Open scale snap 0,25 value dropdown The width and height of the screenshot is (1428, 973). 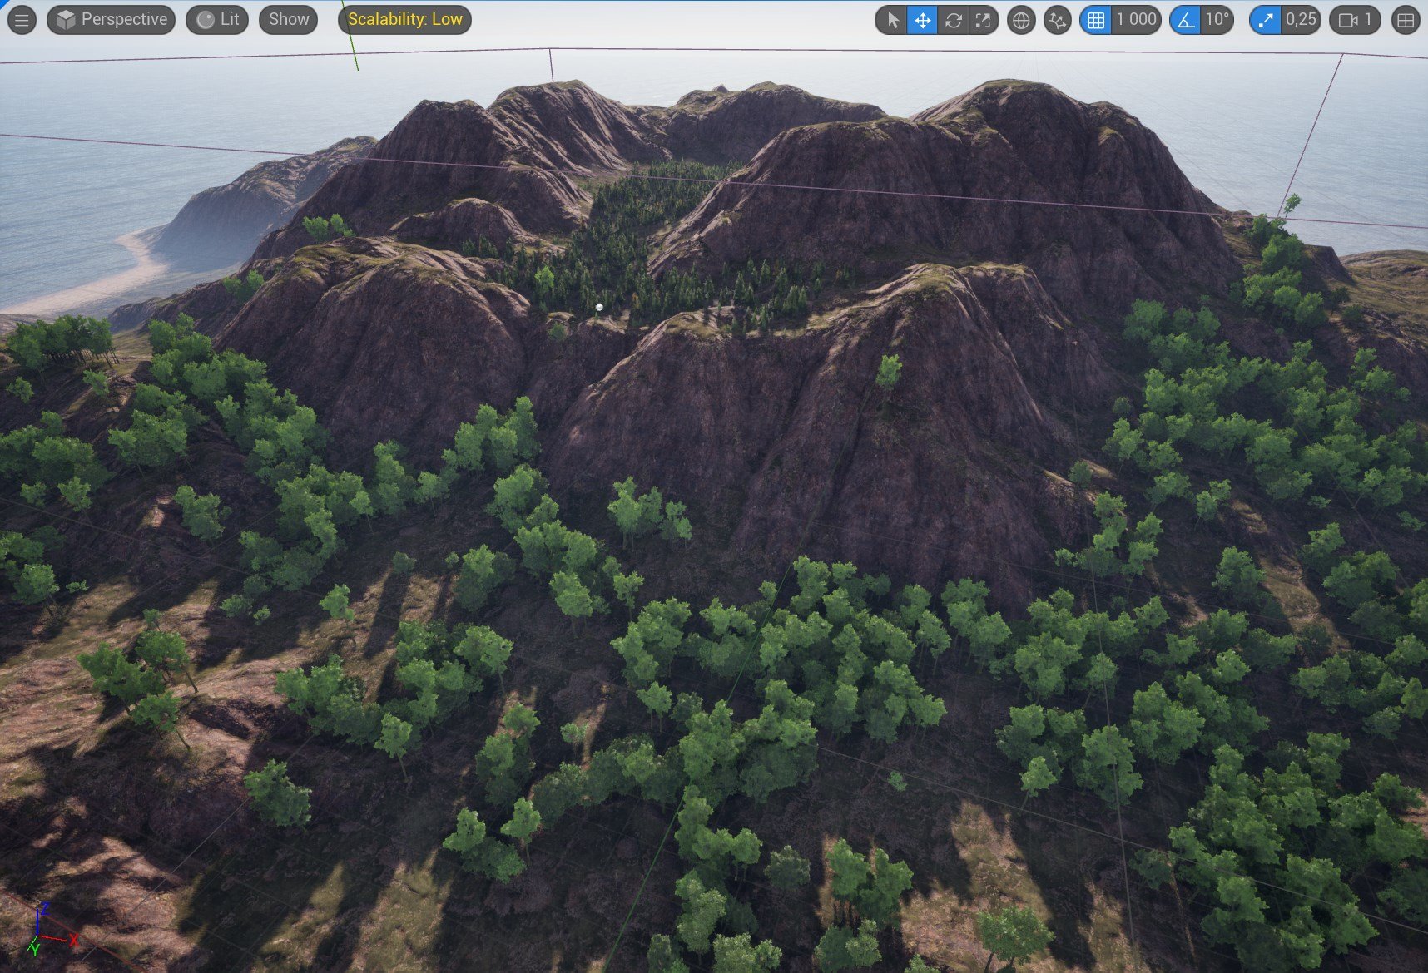(1301, 20)
